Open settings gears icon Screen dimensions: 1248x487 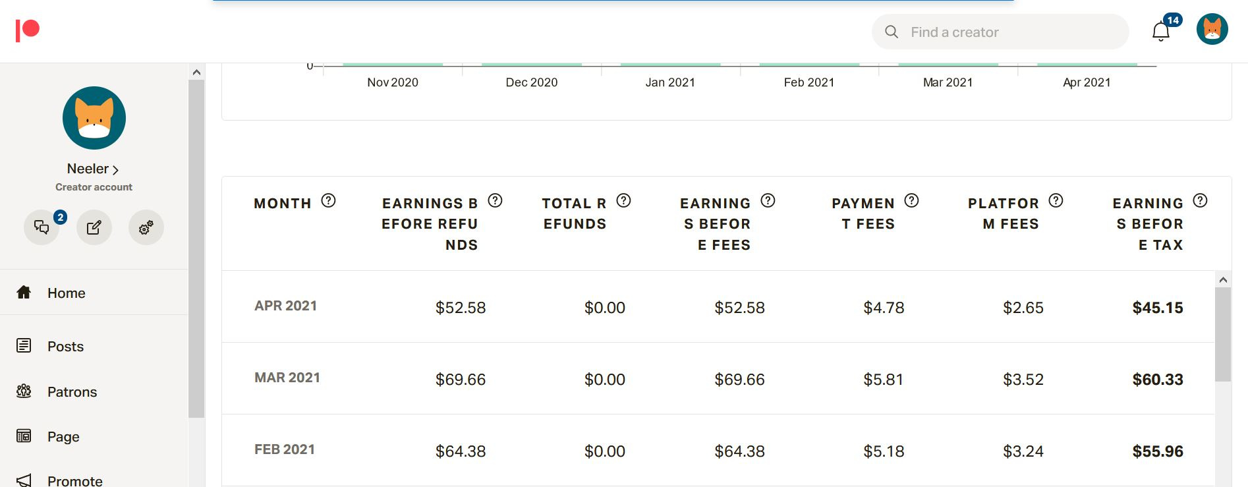coord(146,227)
